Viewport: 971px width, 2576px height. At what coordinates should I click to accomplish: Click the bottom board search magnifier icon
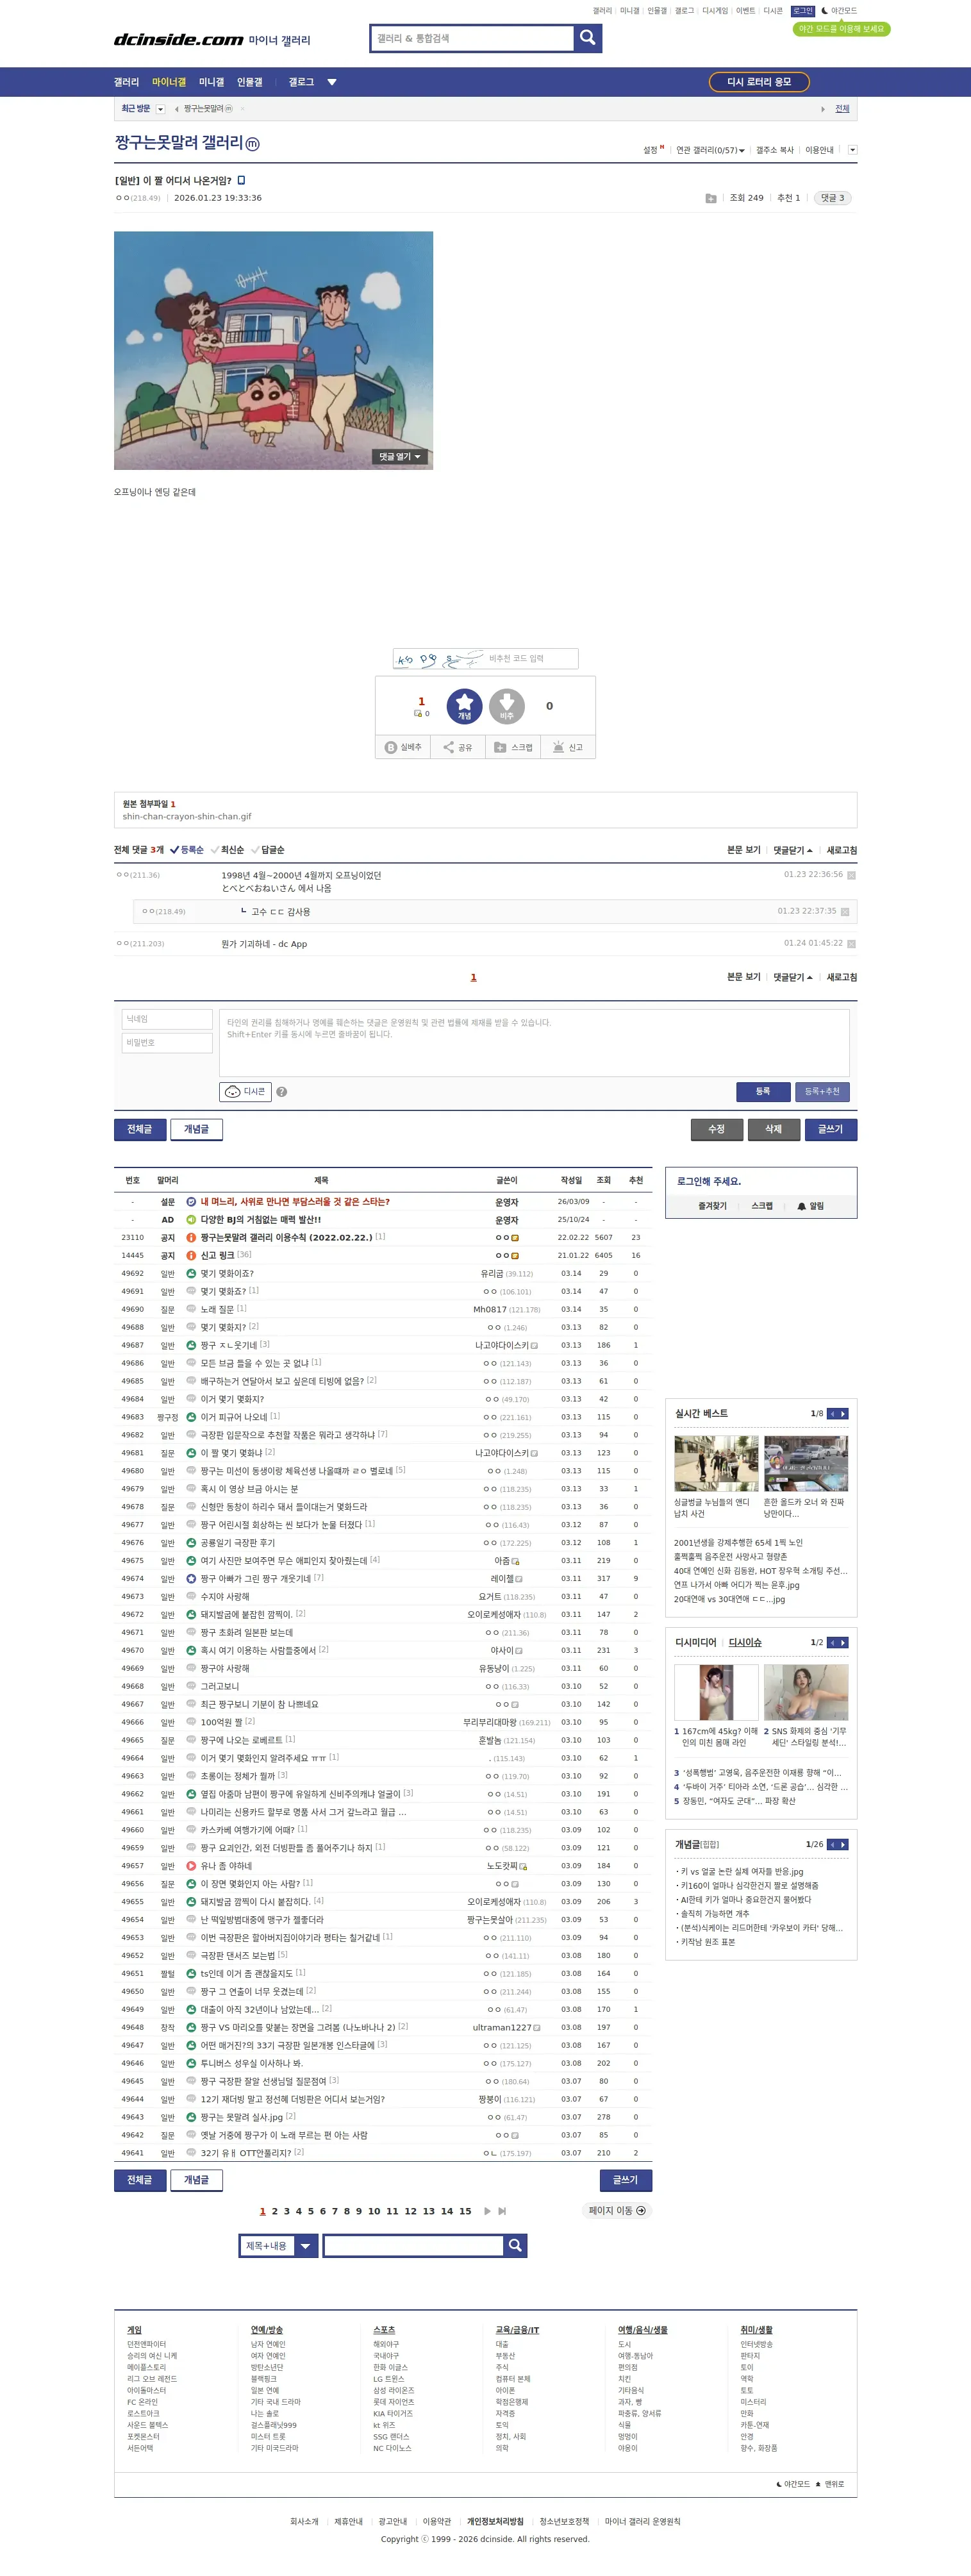coord(515,2245)
